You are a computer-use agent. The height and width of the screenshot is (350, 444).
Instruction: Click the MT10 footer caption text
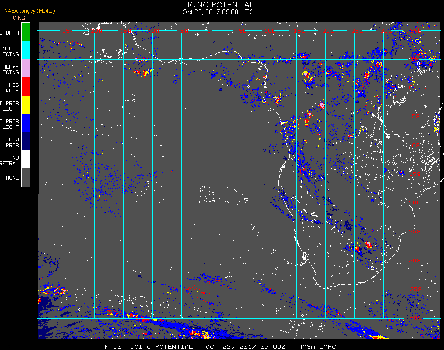[113, 347]
